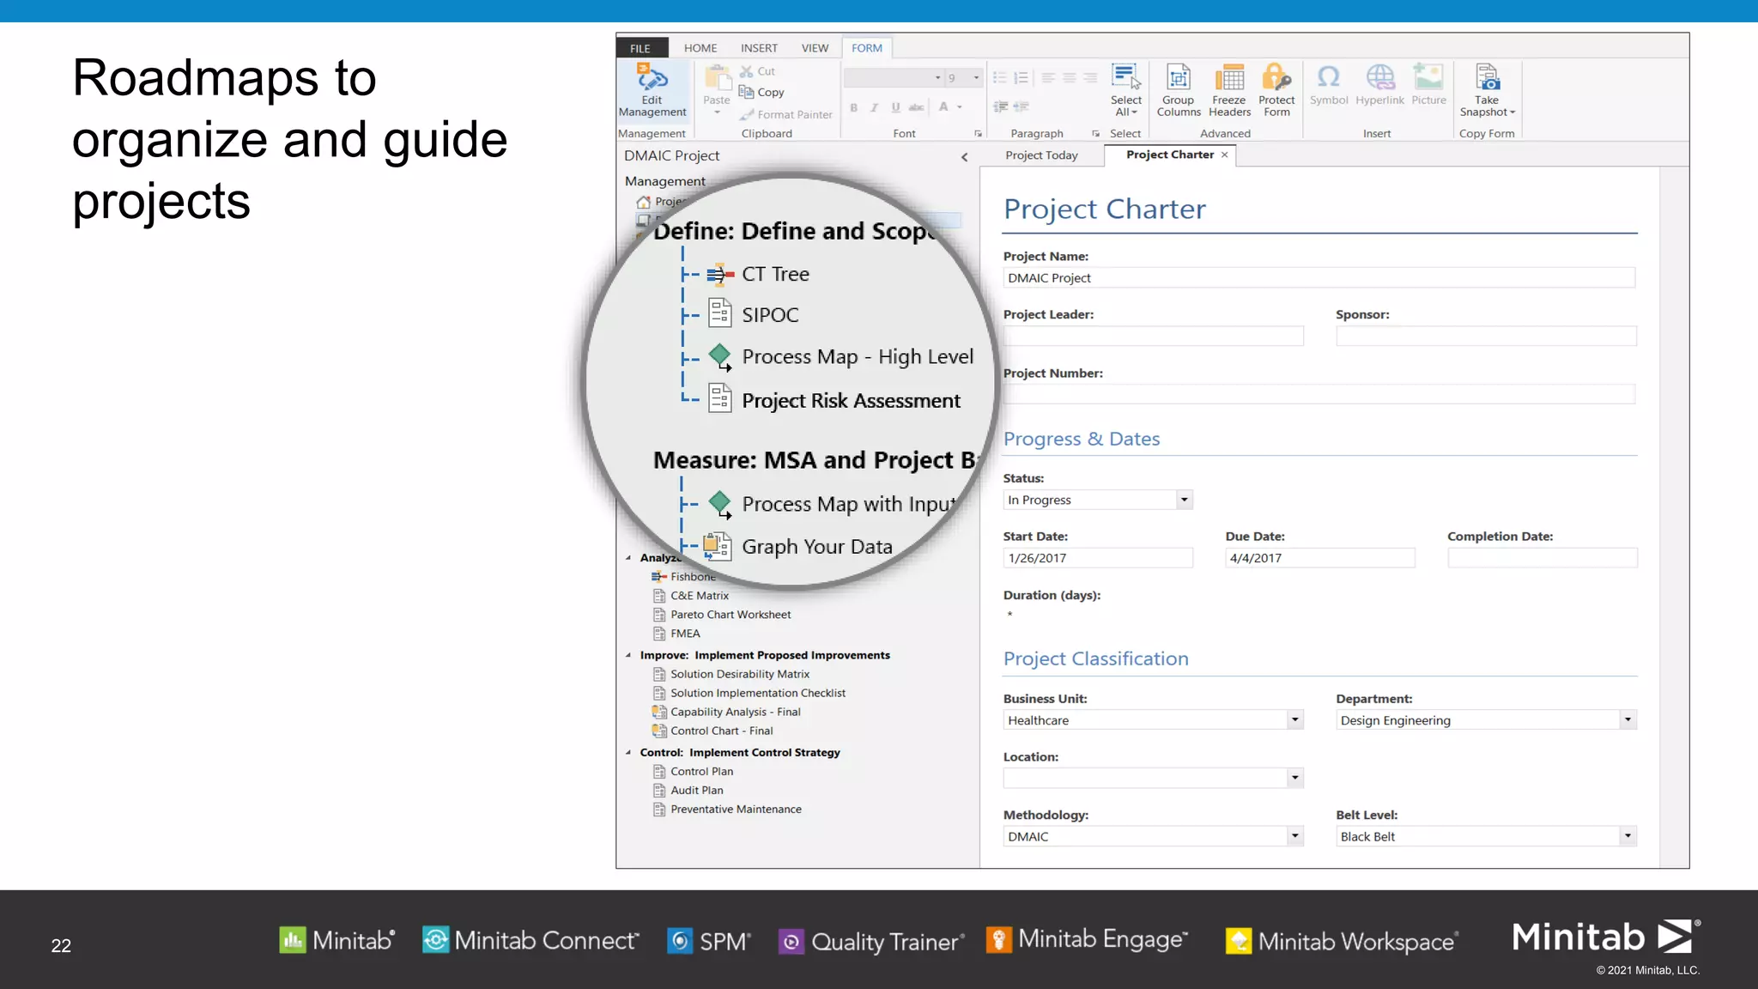Open the font name dropdown
This screenshot has height=989, width=1758.
tap(937, 78)
